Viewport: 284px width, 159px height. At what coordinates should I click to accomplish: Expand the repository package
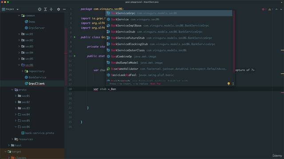(23, 71)
